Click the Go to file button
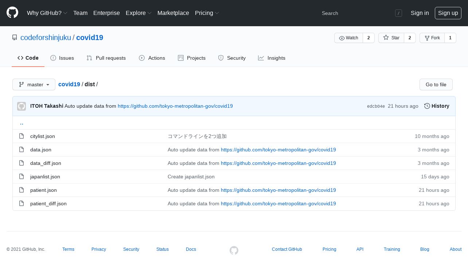 click(436, 84)
